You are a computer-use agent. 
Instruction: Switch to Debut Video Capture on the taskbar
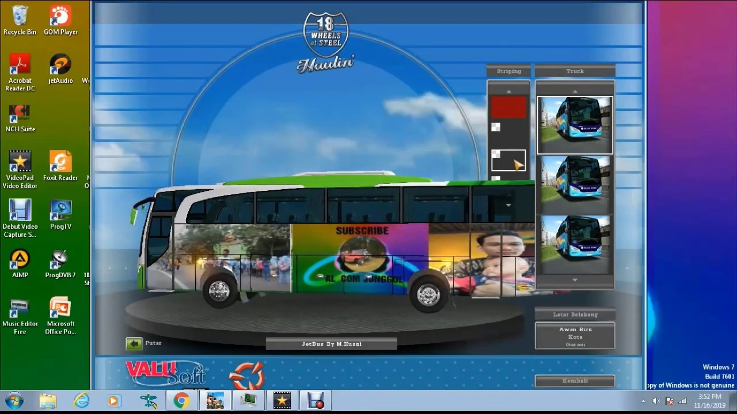[316, 401]
